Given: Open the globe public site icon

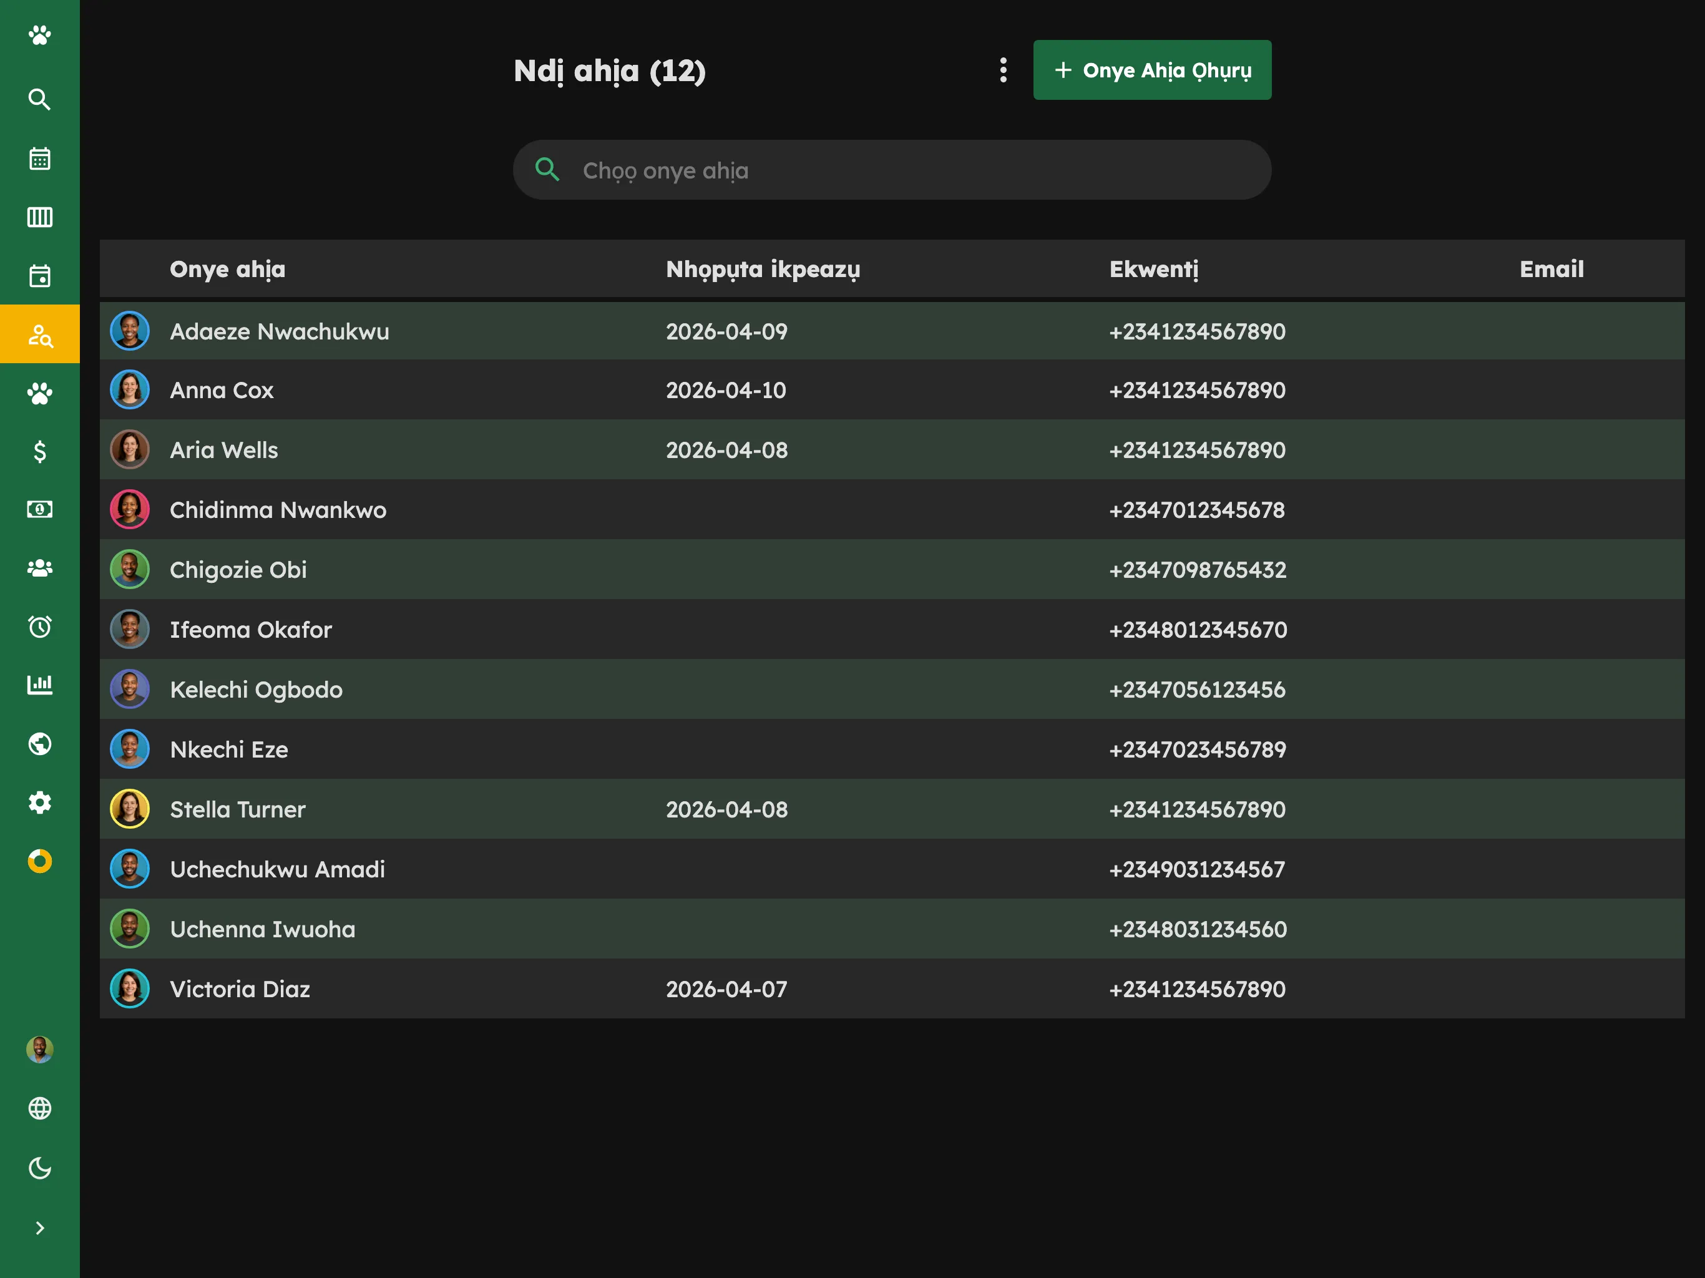Looking at the screenshot, I should point(39,744).
